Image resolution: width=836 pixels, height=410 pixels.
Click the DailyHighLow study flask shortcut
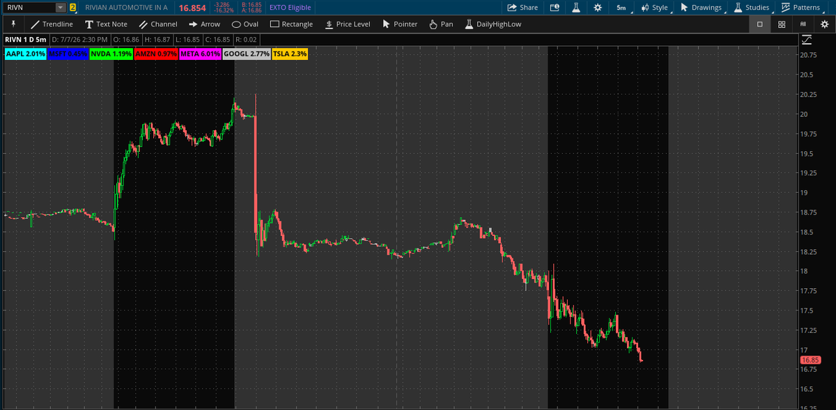pyautogui.click(x=493, y=24)
